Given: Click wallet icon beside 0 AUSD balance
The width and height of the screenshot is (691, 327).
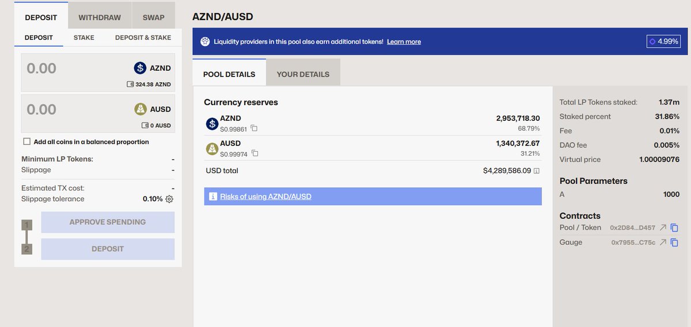Looking at the screenshot, I should point(145,125).
